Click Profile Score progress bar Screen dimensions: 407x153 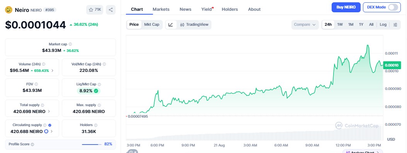click(x=92, y=145)
